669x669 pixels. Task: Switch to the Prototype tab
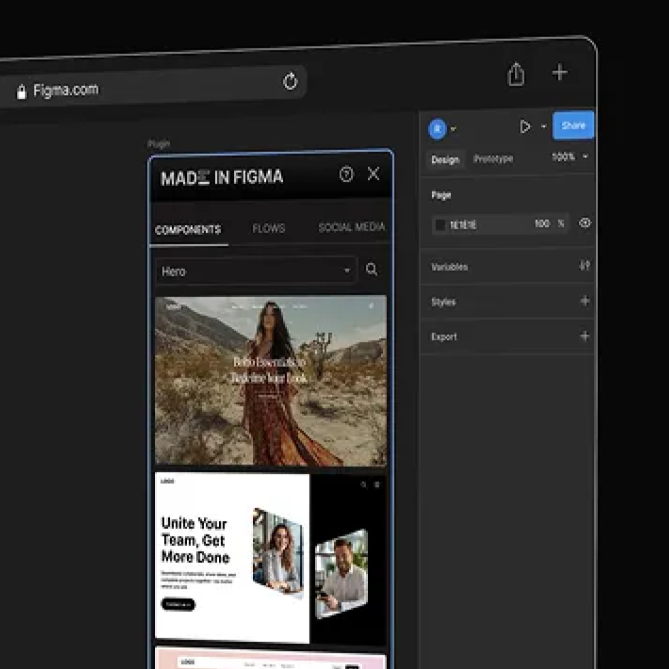[493, 159]
